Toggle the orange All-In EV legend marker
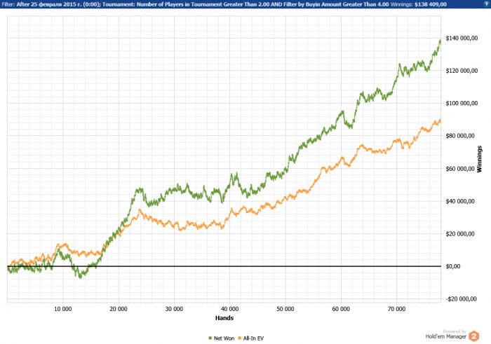 (x=240, y=338)
